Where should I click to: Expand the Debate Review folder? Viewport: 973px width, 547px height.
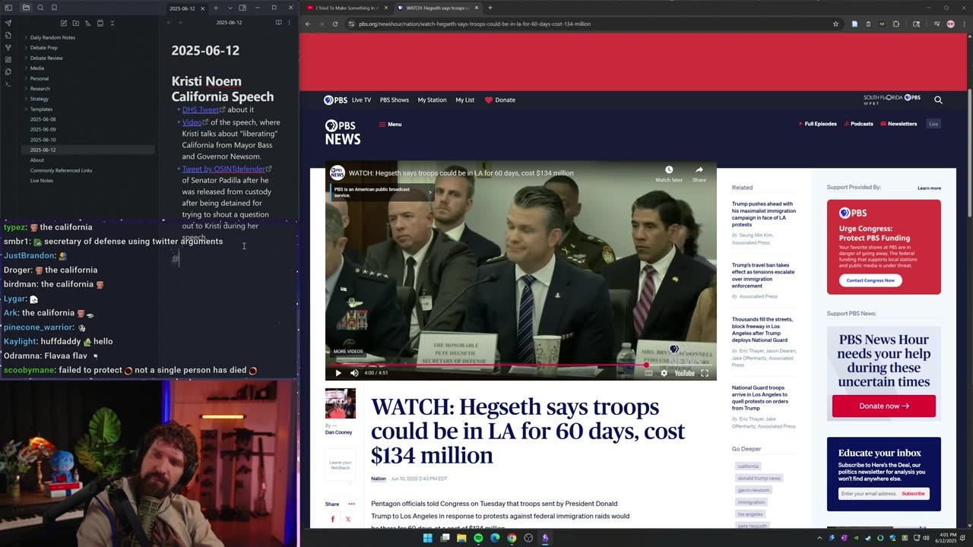click(x=46, y=58)
